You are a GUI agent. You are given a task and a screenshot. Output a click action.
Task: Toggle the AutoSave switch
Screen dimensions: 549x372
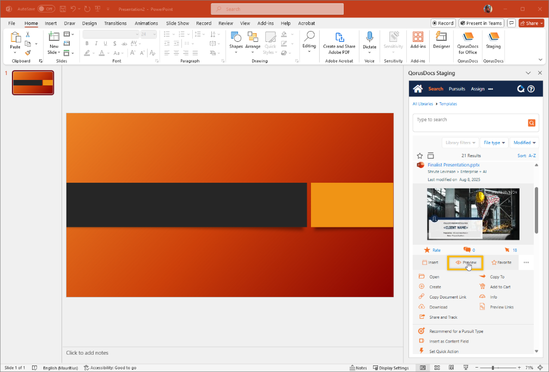[x=46, y=9]
